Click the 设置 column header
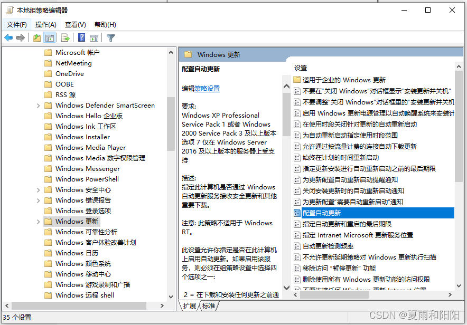This screenshot has width=467, height=325. click(301, 68)
